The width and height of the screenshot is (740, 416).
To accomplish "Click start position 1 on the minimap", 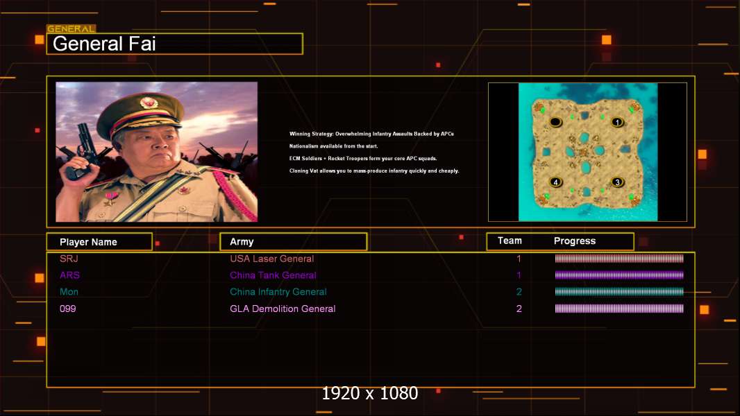I will [617, 123].
